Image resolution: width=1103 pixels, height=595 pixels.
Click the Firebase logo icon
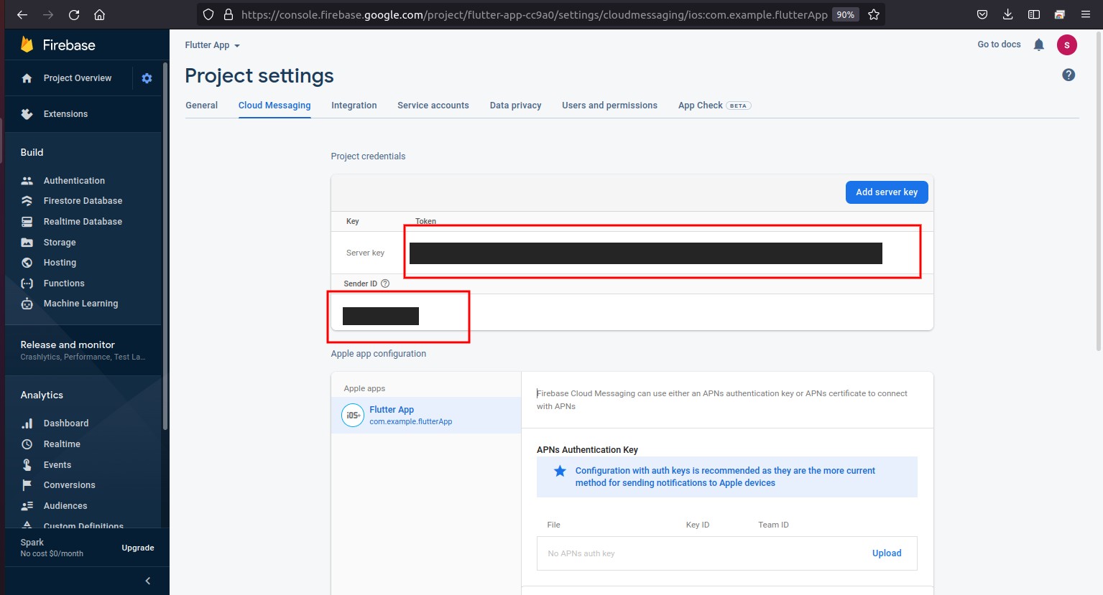tap(27, 44)
